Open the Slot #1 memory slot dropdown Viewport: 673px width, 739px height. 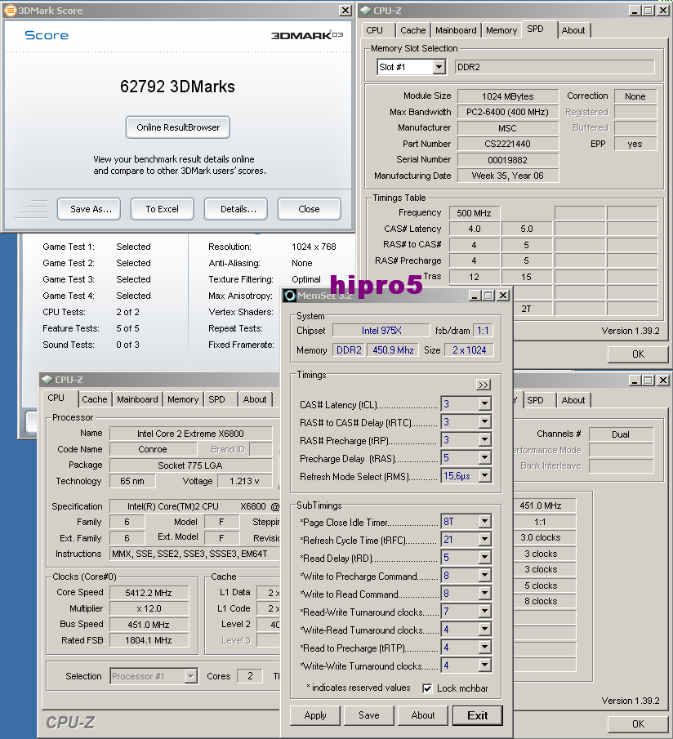(439, 67)
